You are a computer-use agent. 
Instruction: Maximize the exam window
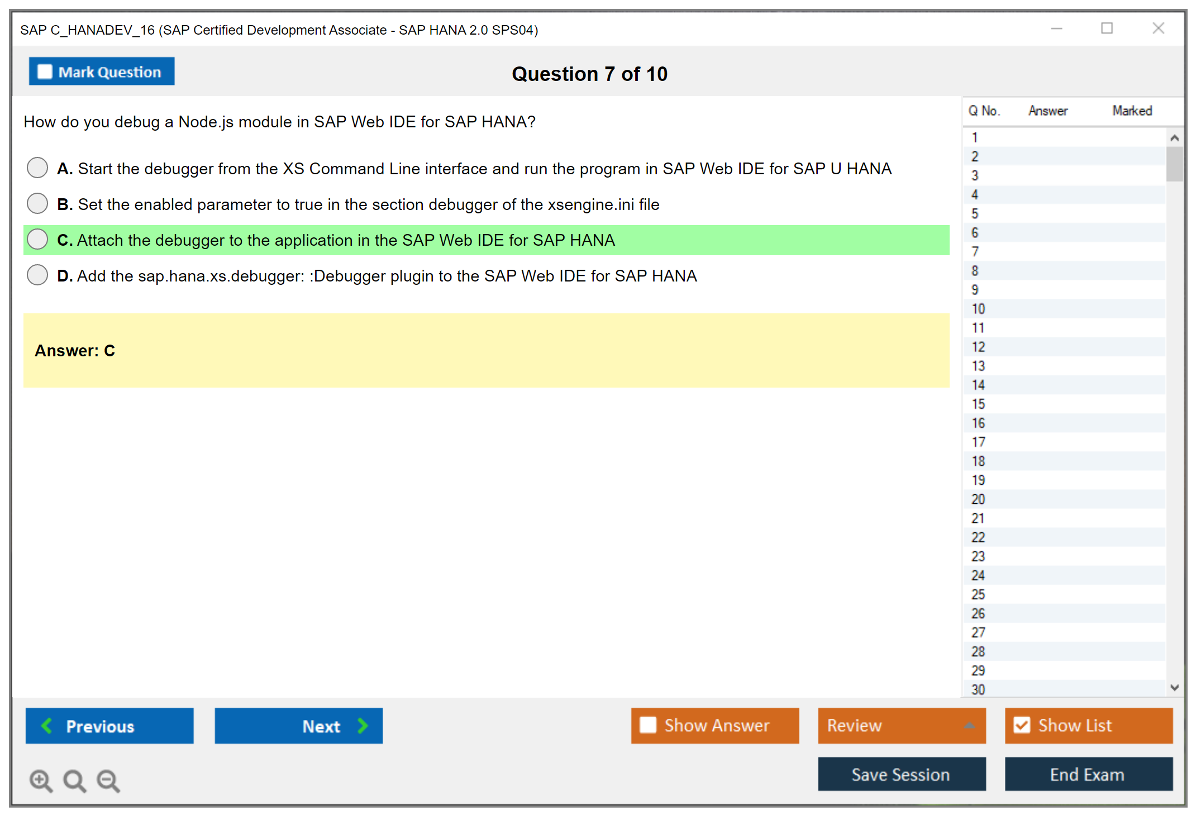(1107, 28)
